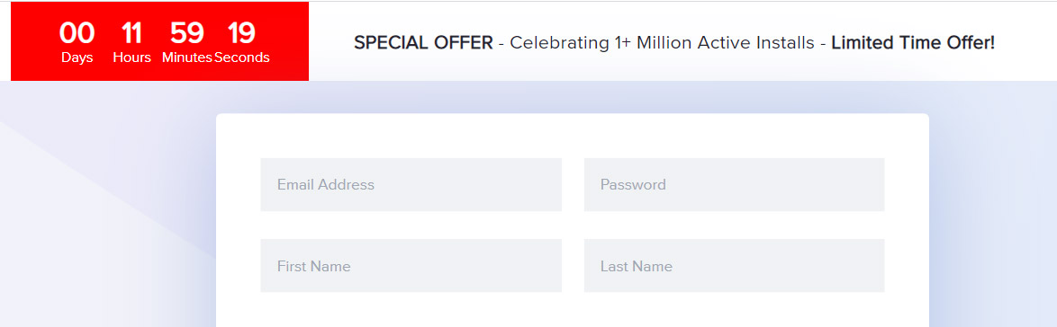The height and width of the screenshot is (327, 1057).
Task: Click the Minutes label in timer
Action: [186, 57]
